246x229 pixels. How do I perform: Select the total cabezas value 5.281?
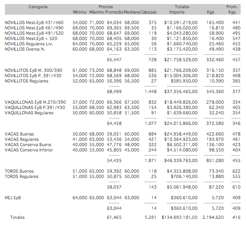click(151, 218)
